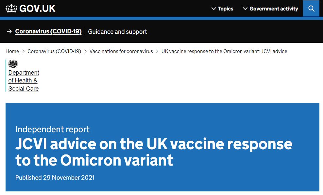Click UK vaccine response JCVI advice breadcrumb
323x195 pixels.
click(224, 51)
